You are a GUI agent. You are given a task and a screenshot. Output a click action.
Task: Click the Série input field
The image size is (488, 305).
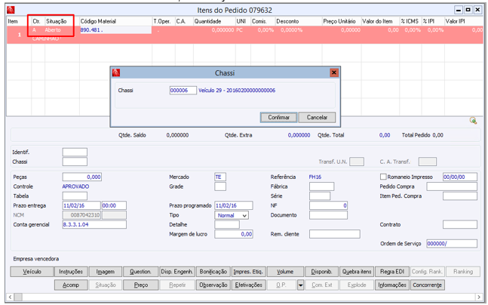click(320, 196)
